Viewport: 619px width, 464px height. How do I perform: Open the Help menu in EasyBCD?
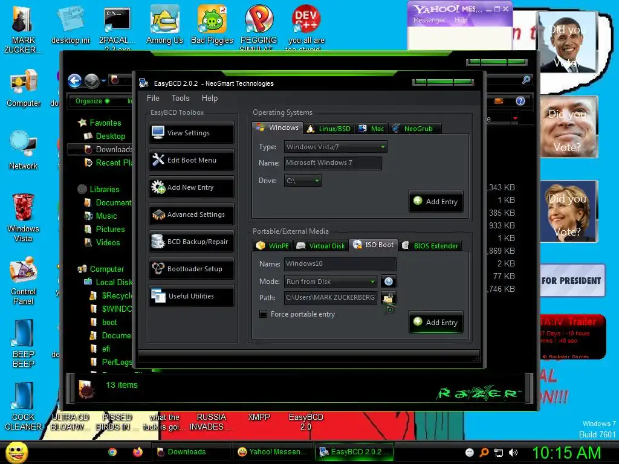click(210, 98)
